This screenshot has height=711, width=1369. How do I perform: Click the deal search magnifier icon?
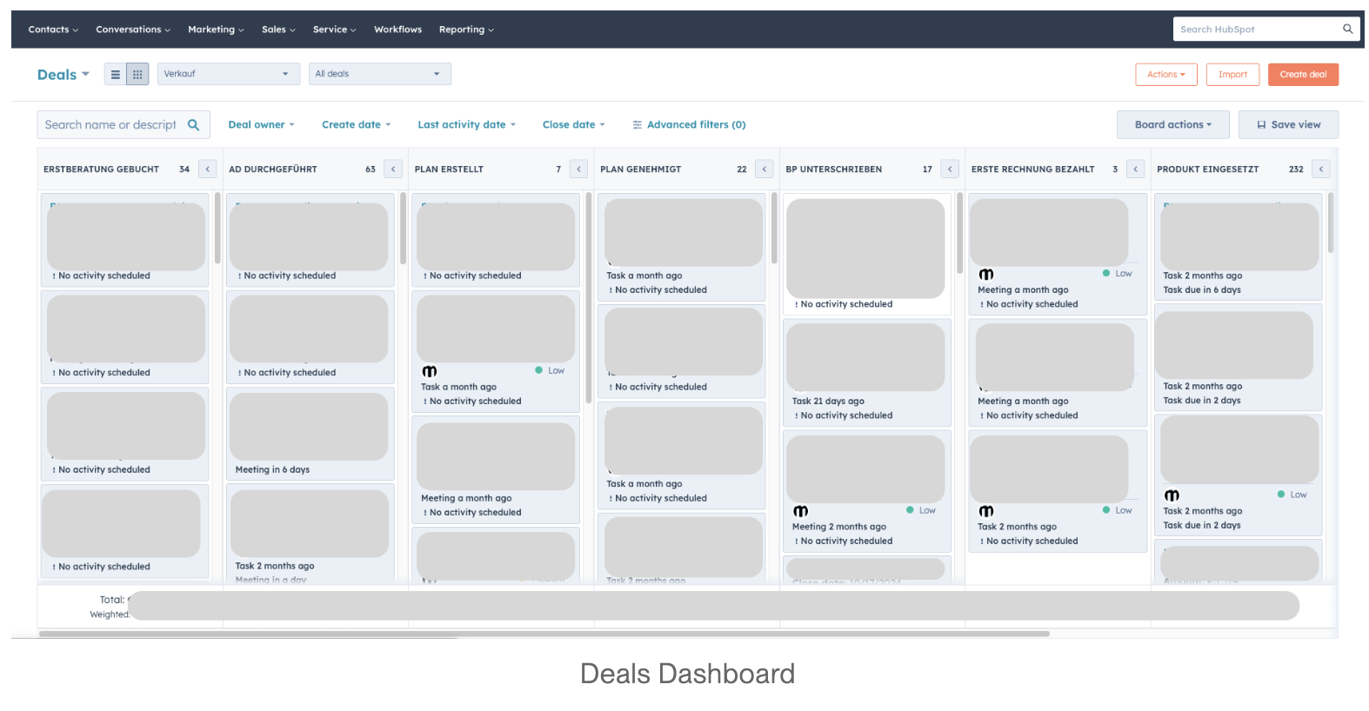pos(194,125)
